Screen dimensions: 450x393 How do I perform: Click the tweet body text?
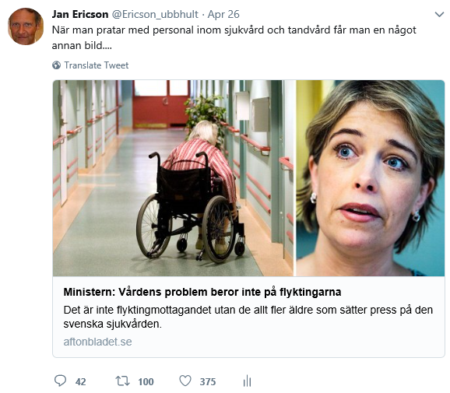[x=234, y=37]
